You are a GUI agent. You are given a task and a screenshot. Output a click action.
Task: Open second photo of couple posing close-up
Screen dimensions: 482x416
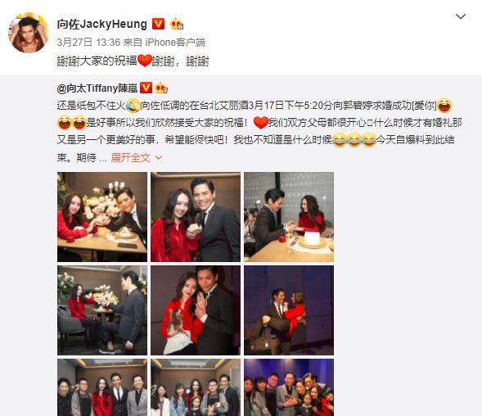[x=196, y=217]
